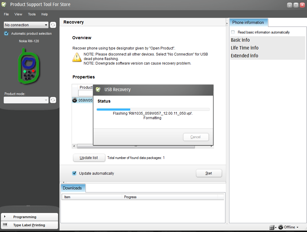Click the scroll left arrow in Properties list
The height and width of the screenshot is (232, 307).
click(x=74, y=146)
